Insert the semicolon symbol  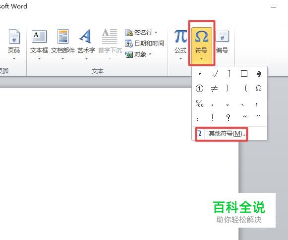click(257, 104)
